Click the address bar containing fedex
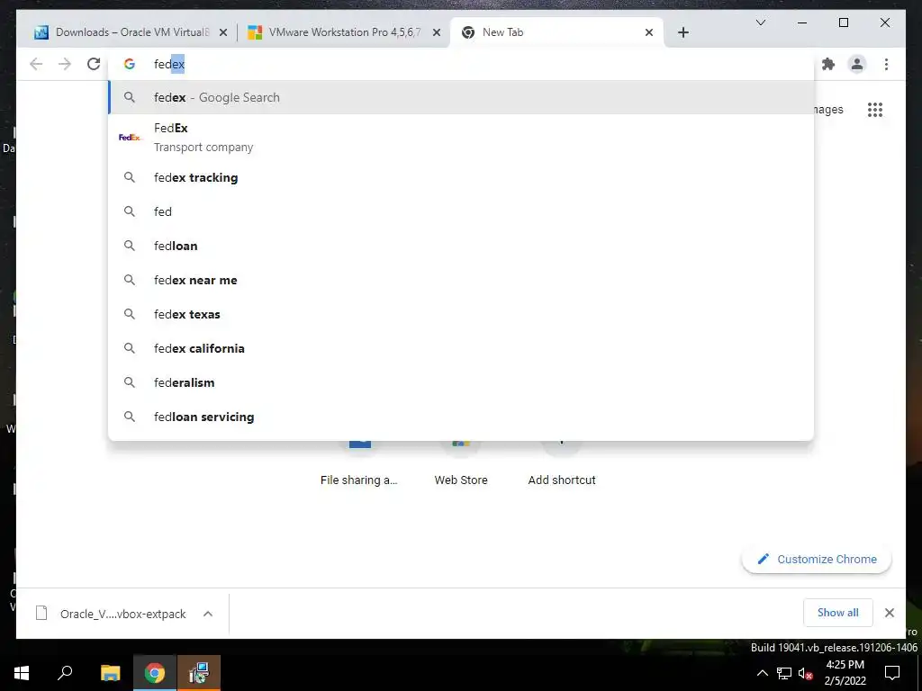The image size is (922, 691). tap(462, 64)
